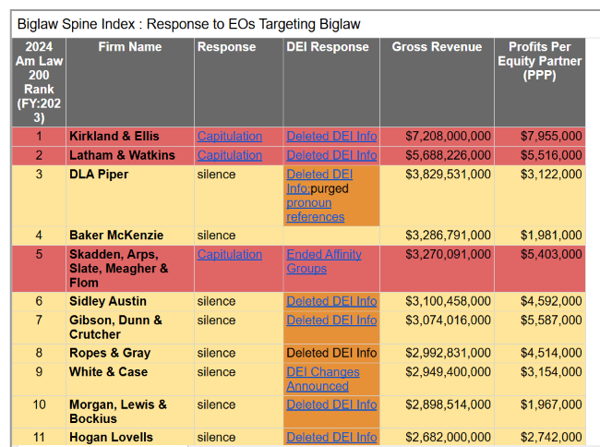This screenshot has height=447, width=600.
Task: Select the Kirkland & Ellis firm cell
Action: [x=130, y=137]
